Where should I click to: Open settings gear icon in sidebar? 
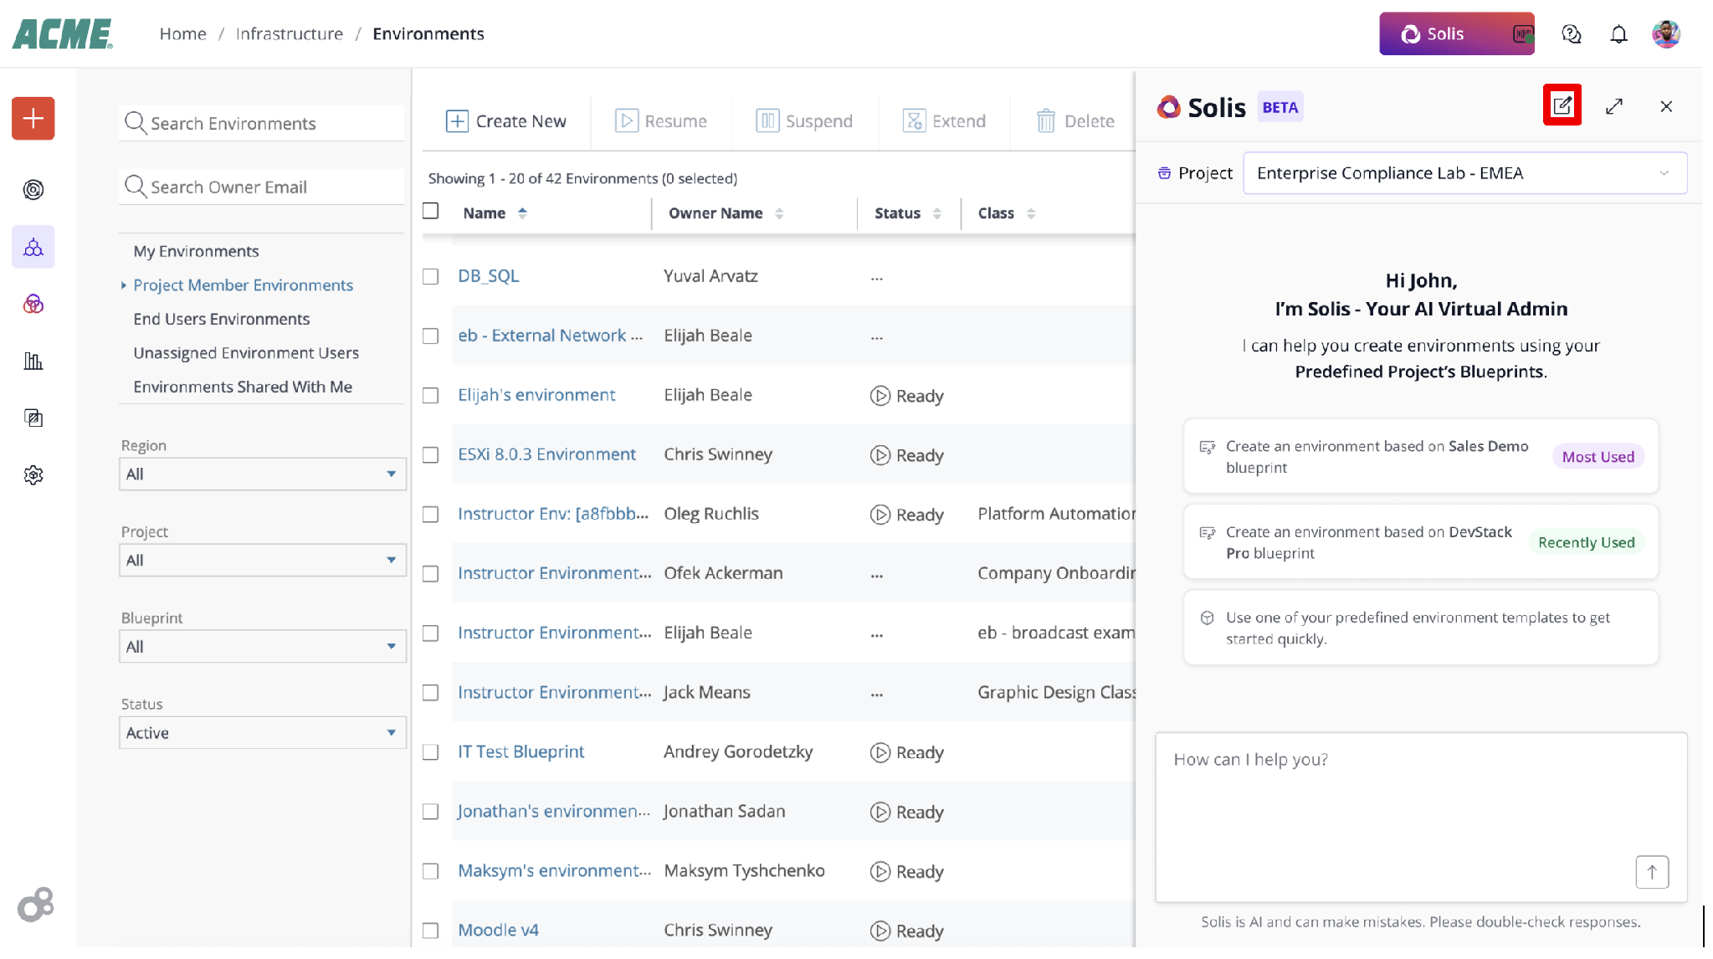coord(33,475)
